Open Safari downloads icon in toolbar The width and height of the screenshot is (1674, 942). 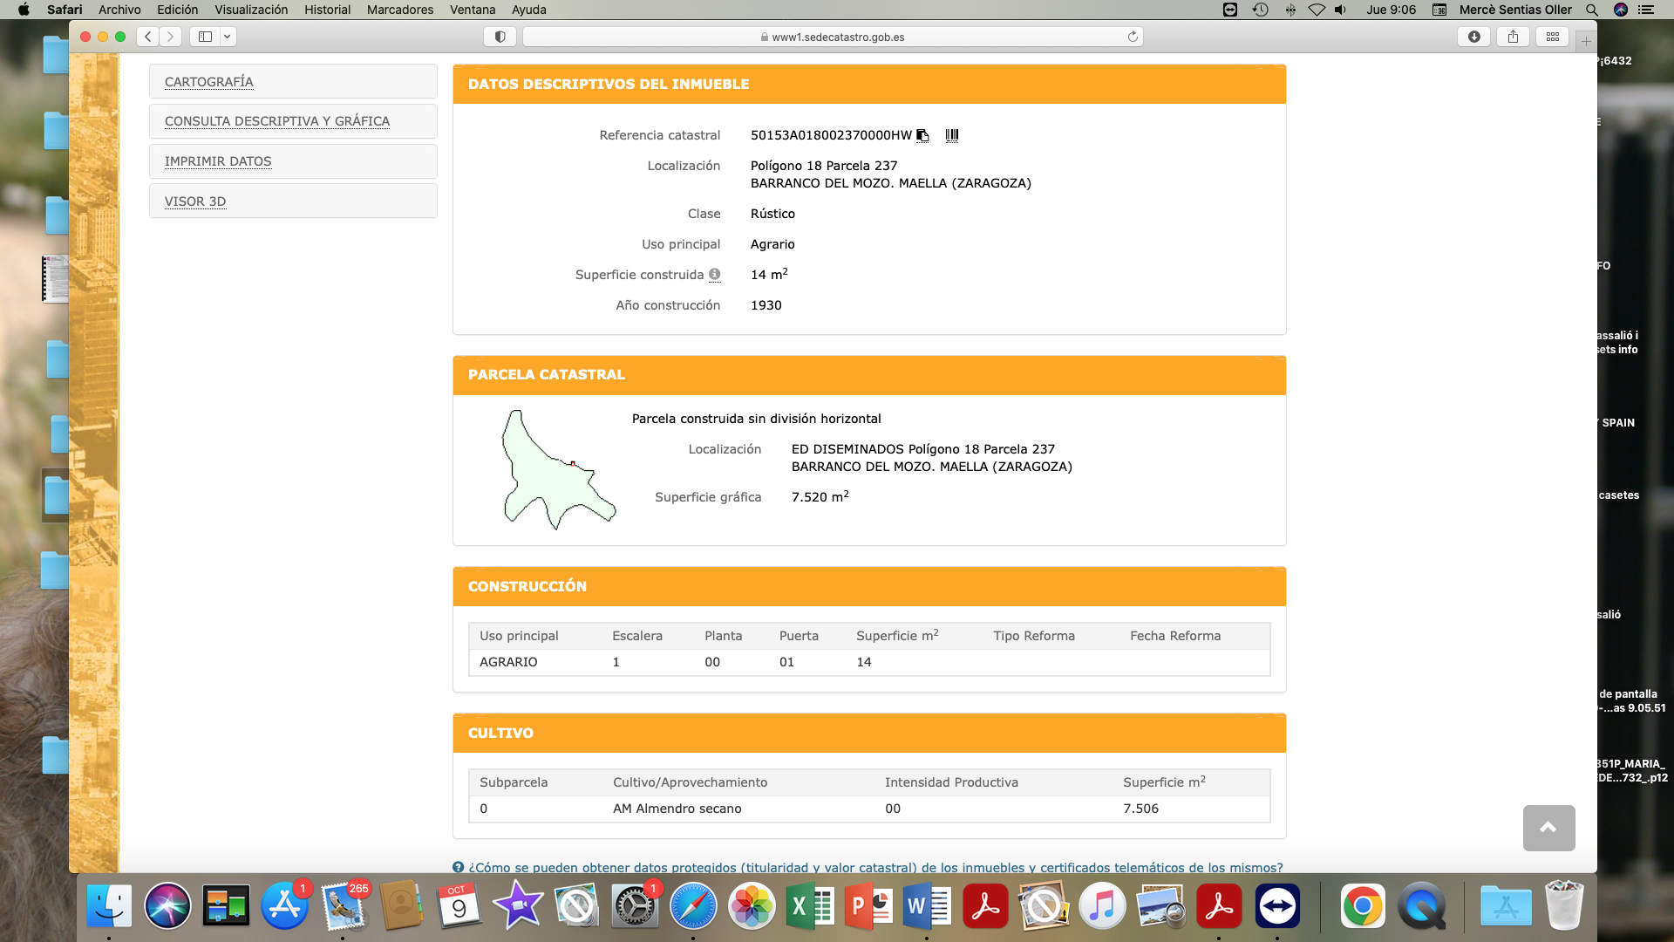(x=1474, y=37)
